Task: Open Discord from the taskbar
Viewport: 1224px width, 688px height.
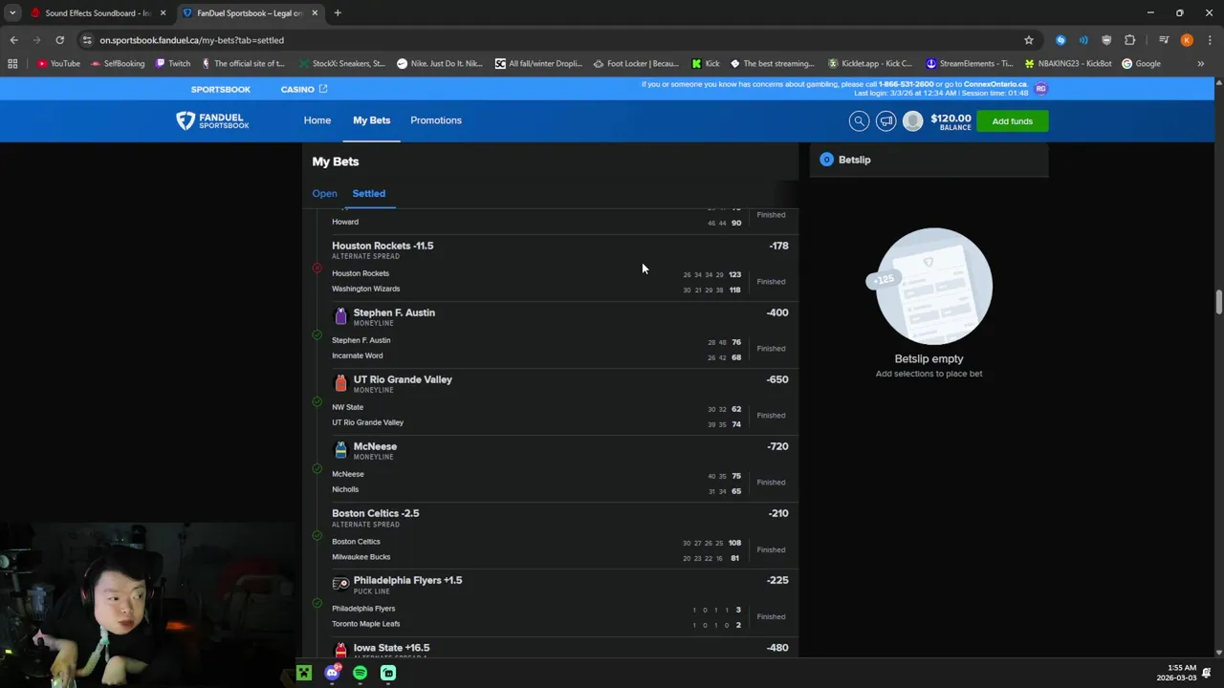Action: (x=332, y=673)
